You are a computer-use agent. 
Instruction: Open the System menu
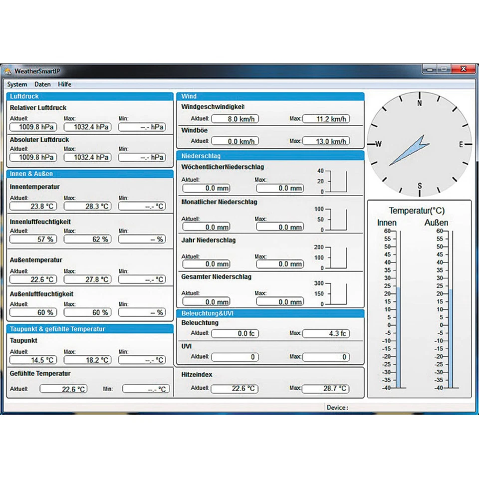17,84
